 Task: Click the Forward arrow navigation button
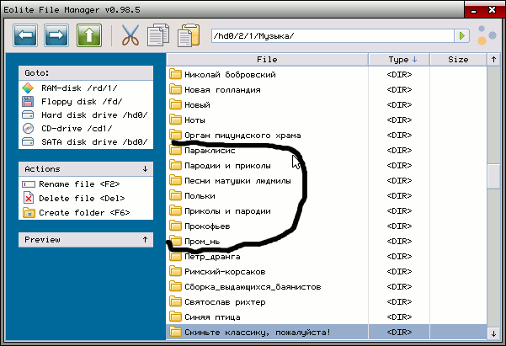click(x=56, y=35)
